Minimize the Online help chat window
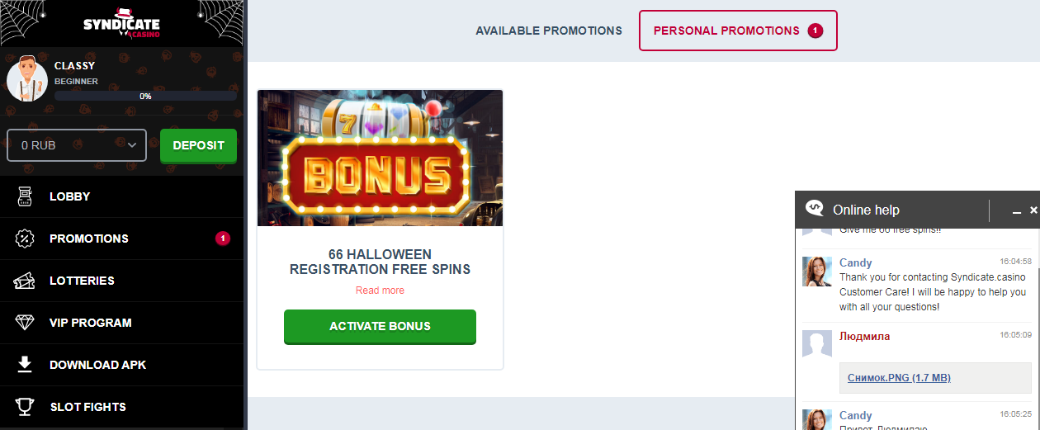Viewport: 1040px width, 430px height. click(x=1017, y=211)
